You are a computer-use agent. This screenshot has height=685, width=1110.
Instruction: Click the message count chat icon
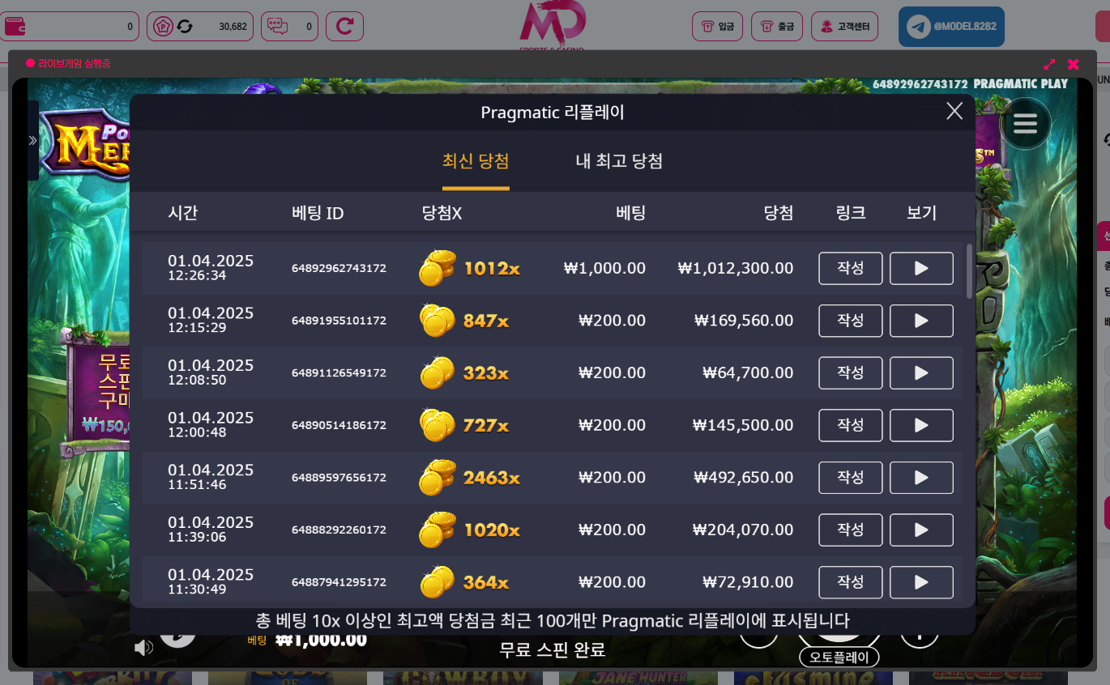pos(278,27)
